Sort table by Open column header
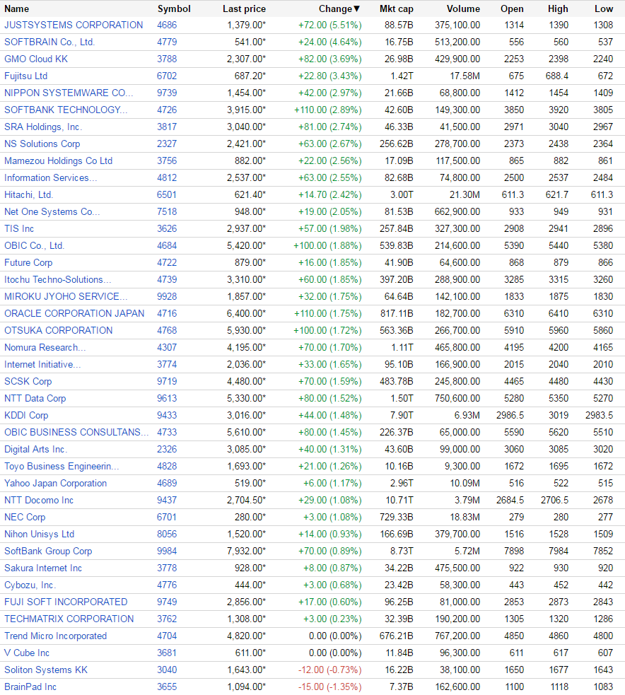 [x=512, y=9]
